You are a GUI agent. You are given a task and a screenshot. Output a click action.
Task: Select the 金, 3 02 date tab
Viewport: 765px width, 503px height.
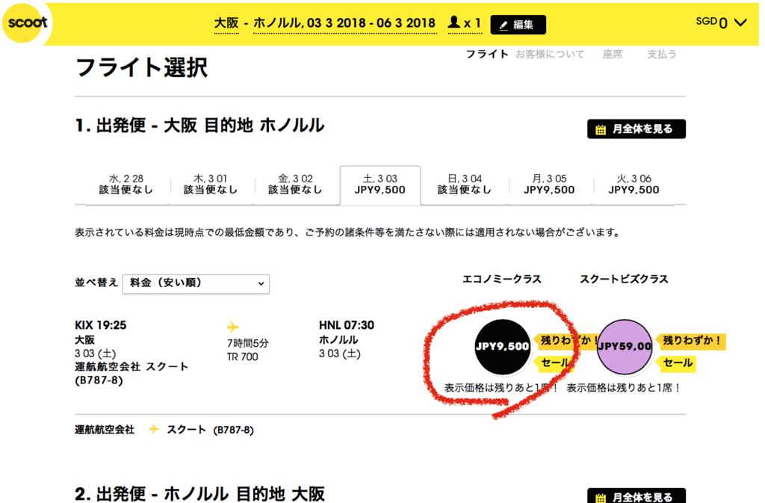(295, 185)
